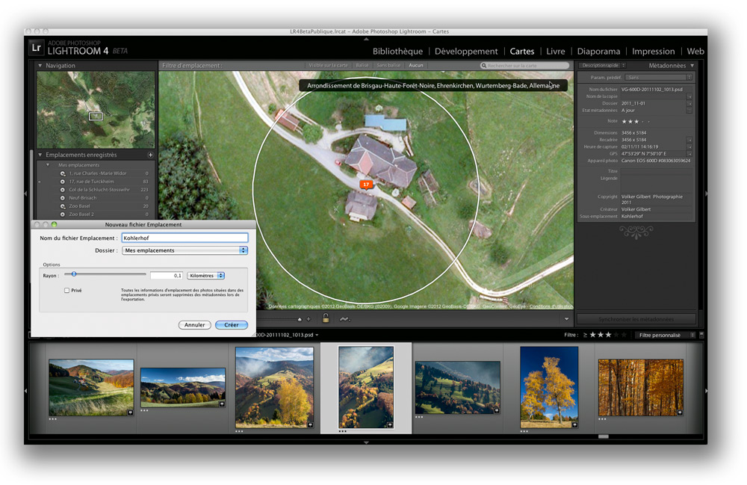Click the orange 17 photo marker on map
The width and height of the screenshot is (747, 485).
pos(366,185)
